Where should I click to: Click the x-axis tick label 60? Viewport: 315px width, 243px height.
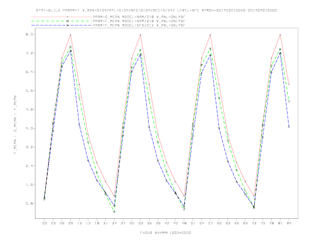coord(219,223)
